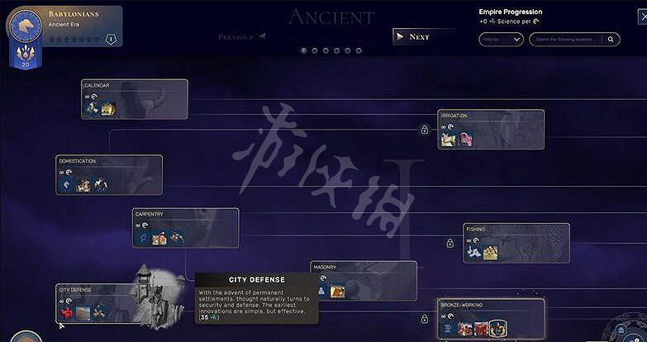Click the emblem icon in Bronze-Working card

point(498,328)
